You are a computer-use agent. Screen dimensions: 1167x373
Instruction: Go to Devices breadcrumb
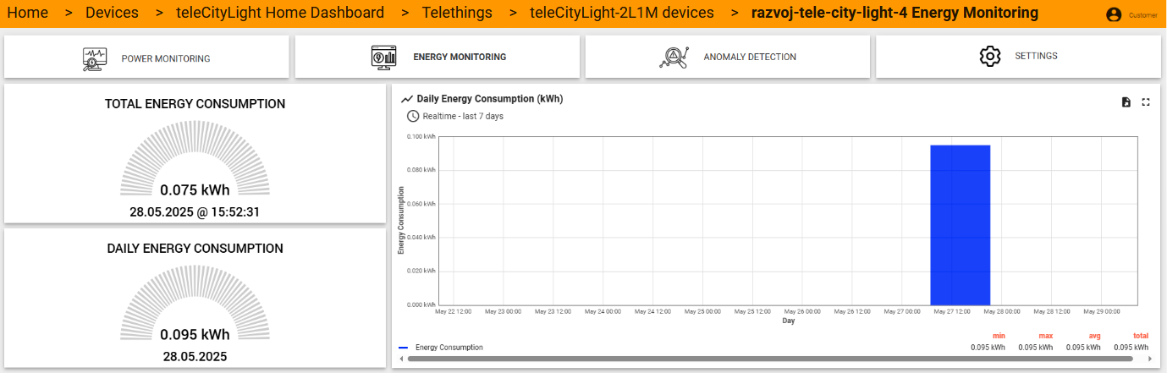tap(112, 13)
